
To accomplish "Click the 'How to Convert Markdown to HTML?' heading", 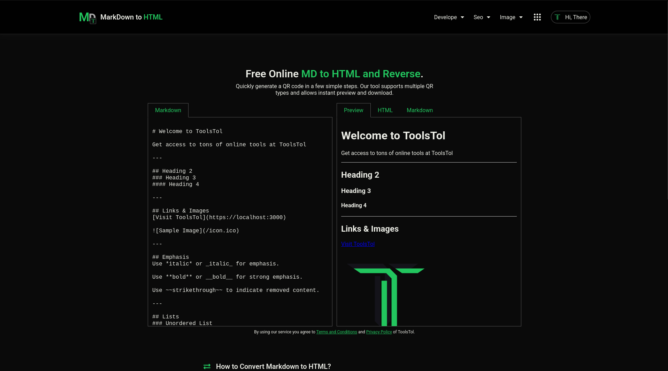I will coord(274,366).
